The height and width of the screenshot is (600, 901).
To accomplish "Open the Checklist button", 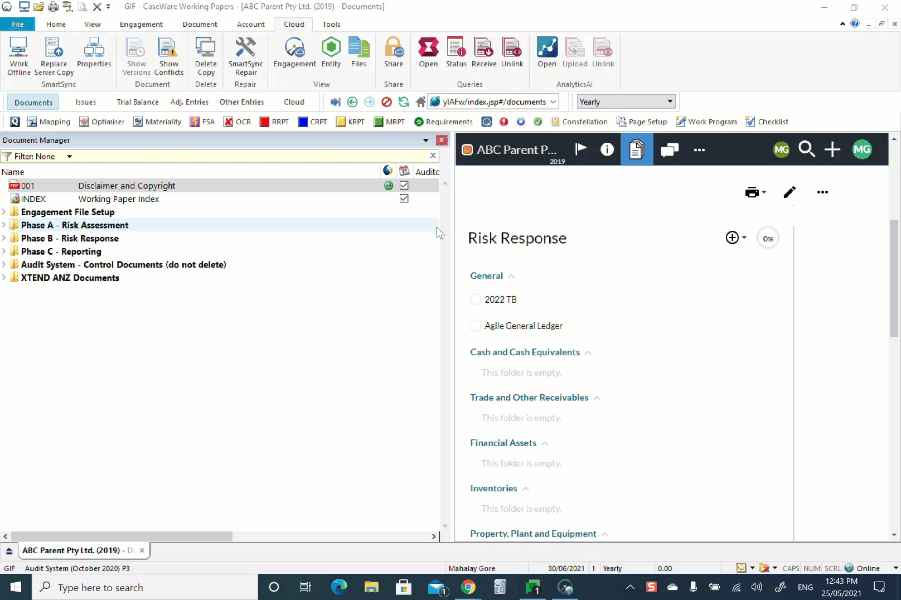I will 767,122.
